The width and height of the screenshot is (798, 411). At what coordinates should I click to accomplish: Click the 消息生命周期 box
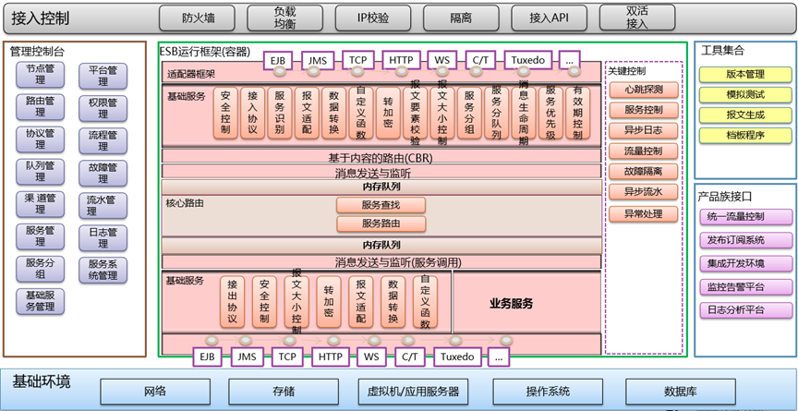point(523,113)
